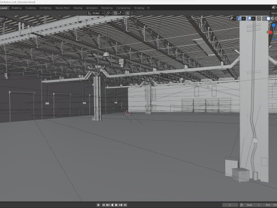Toggle X-ray mode

pos(259,18)
